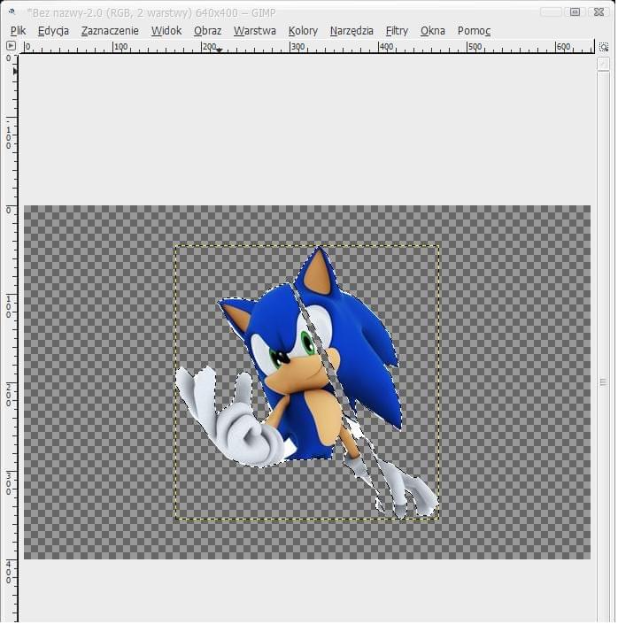Open the Edycja menu

tap(53, 30)
